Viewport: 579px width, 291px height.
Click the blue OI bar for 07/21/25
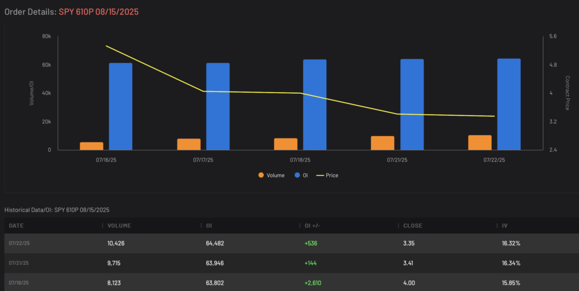[412, 105]
